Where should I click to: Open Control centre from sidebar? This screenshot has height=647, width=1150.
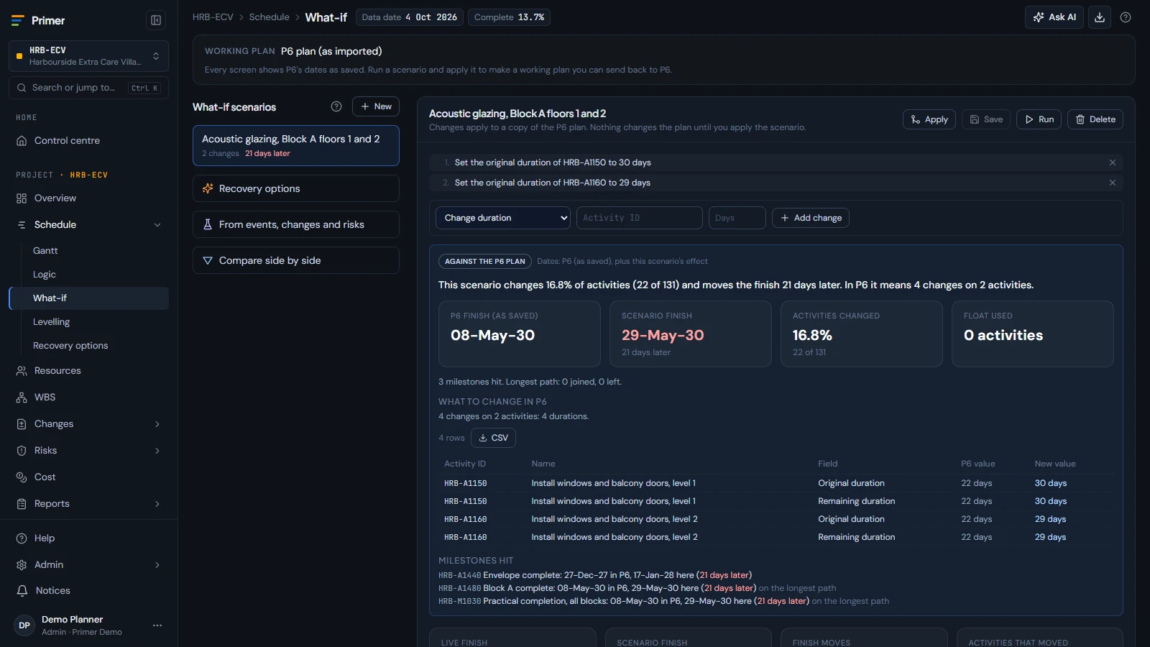tap(88, 141)
